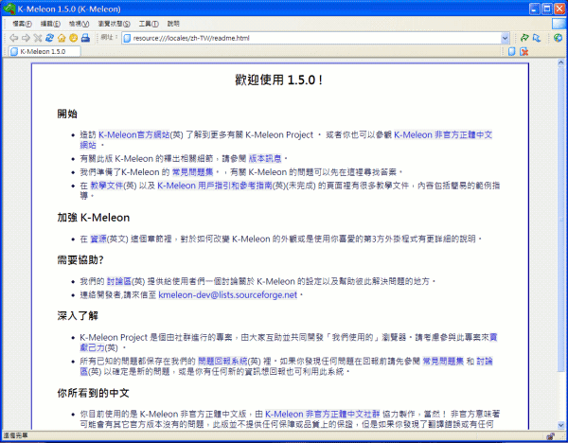Open the 版本訊息 release notes link
Screen dimensions: 568x443
click(x=265, y=158)
